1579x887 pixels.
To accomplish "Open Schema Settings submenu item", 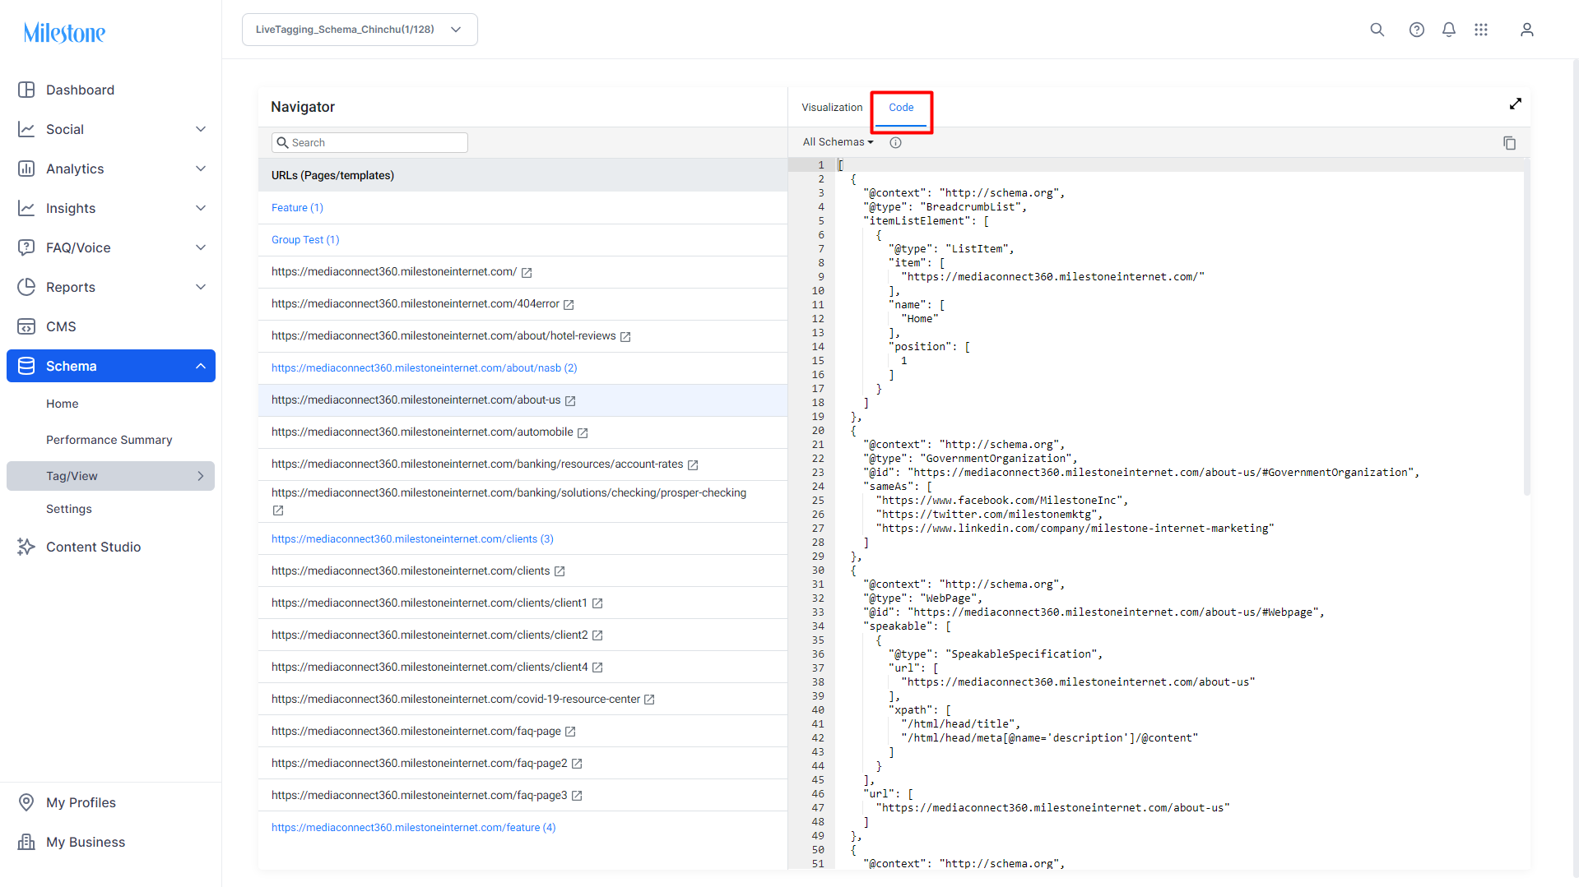I will 69,509.
